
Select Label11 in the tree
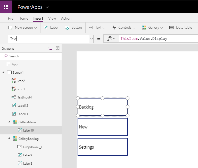23,114
